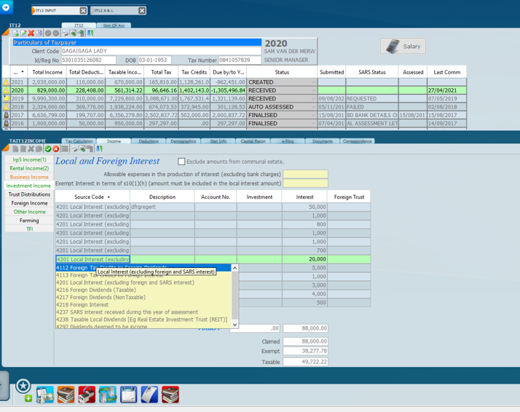Image resolution: width=520 pixels, height=412 pixels.
Task: Choose 4216 Foreign Dividends (Taxable) from list
Action: [x=95, y=290]
